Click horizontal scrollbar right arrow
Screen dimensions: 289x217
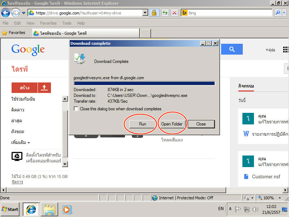(x=285, y=190)
